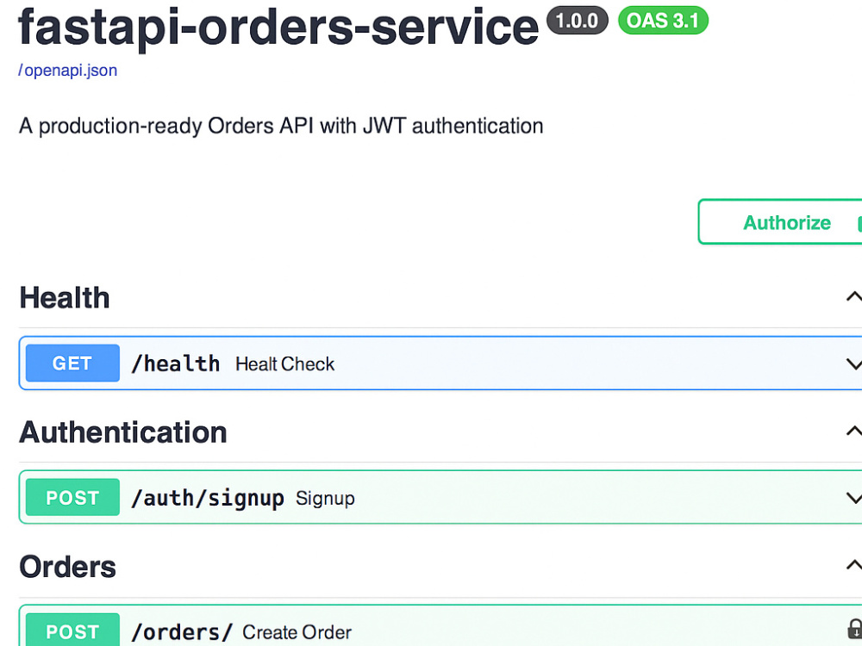Collapse the Authentication section
The image size is (862, 646).
pyautogui.click(x=853, y=432)
